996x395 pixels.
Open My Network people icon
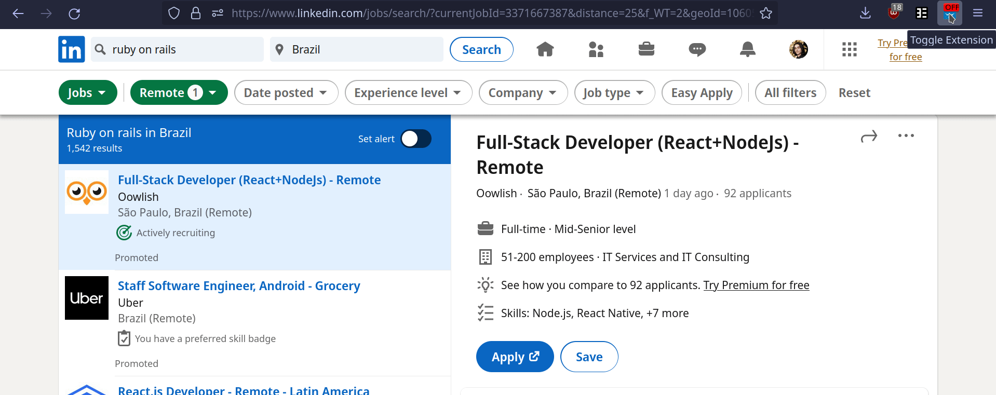596,49
